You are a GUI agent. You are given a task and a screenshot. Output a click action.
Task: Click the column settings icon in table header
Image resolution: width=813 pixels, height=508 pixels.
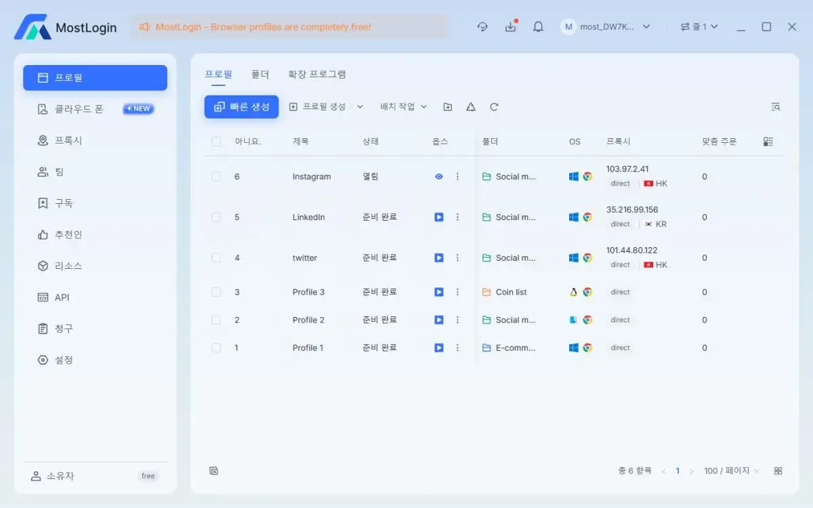[768, 142]
